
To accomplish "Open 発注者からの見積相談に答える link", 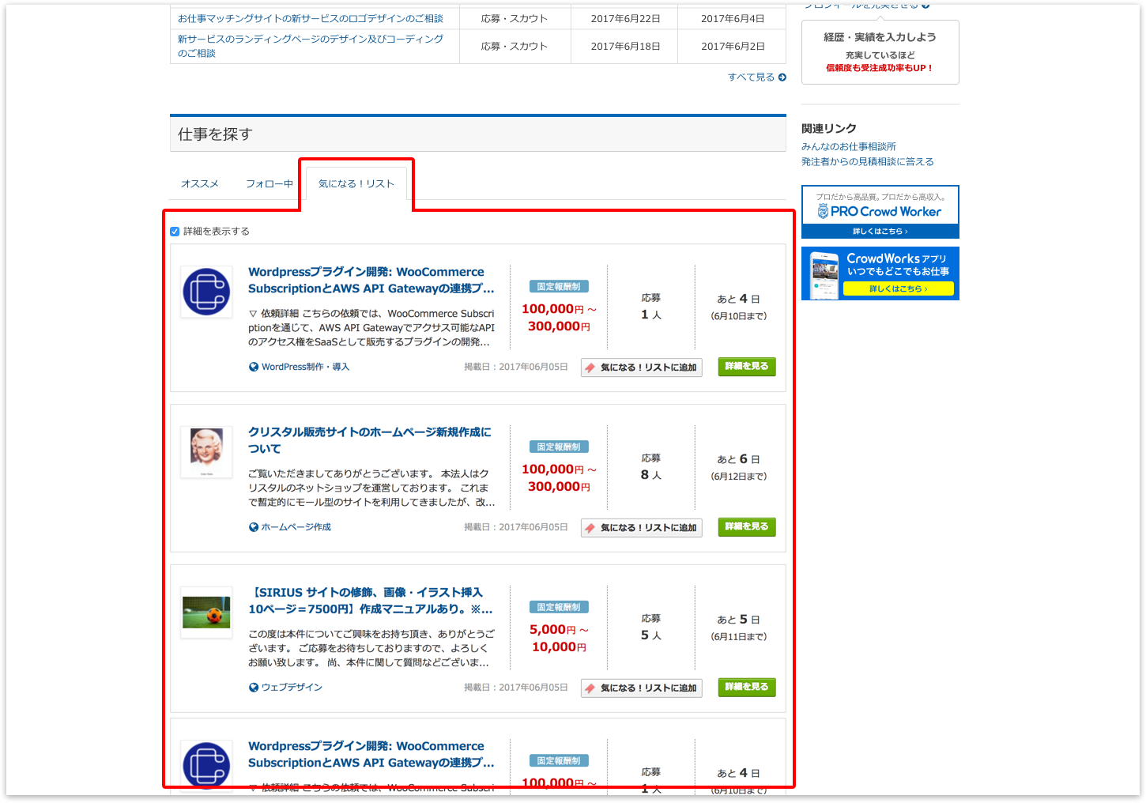I will pos(867,162).
